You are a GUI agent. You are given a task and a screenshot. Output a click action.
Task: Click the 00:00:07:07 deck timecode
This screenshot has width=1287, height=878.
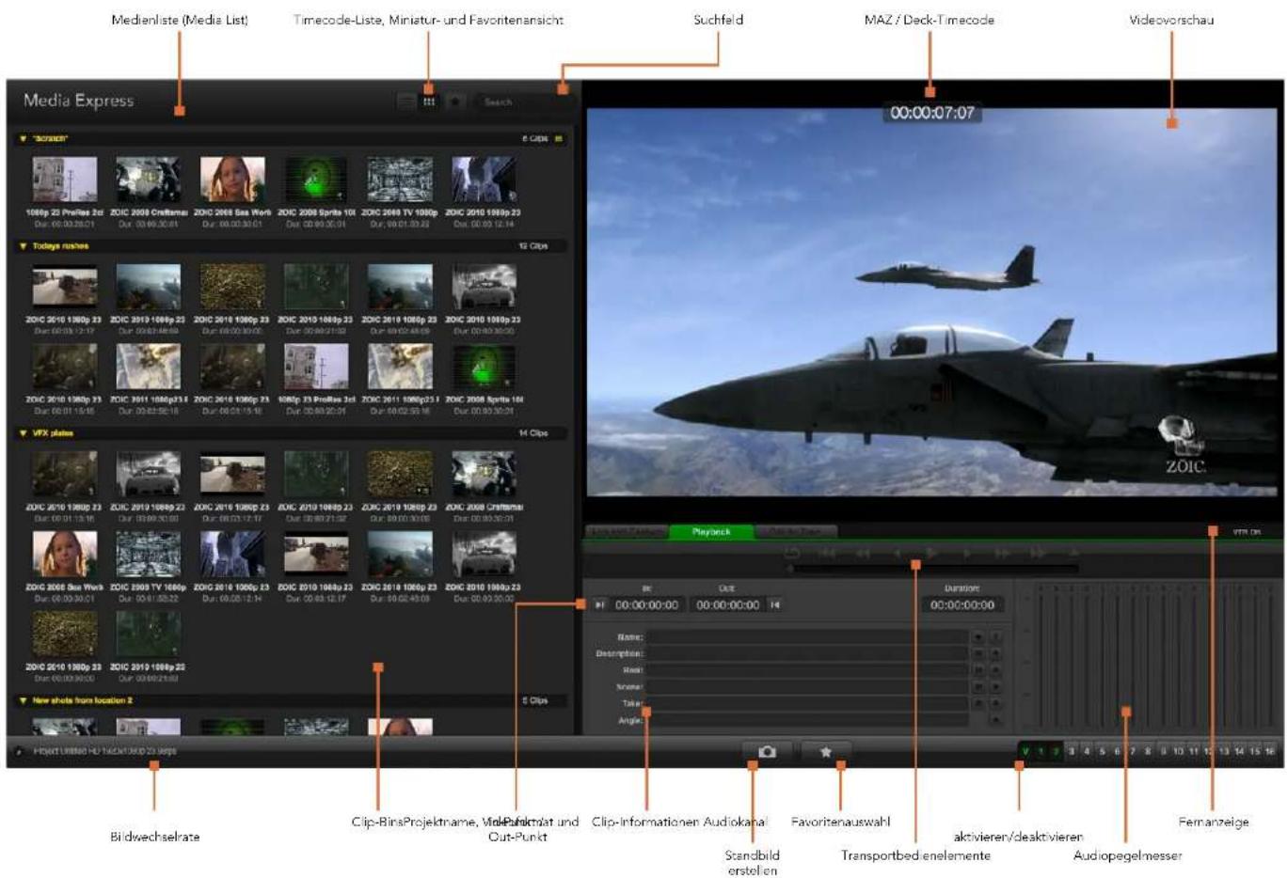932,113
